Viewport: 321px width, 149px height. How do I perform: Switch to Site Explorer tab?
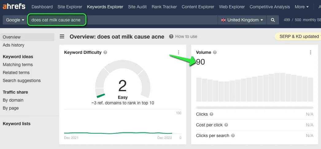pos(70,7)
